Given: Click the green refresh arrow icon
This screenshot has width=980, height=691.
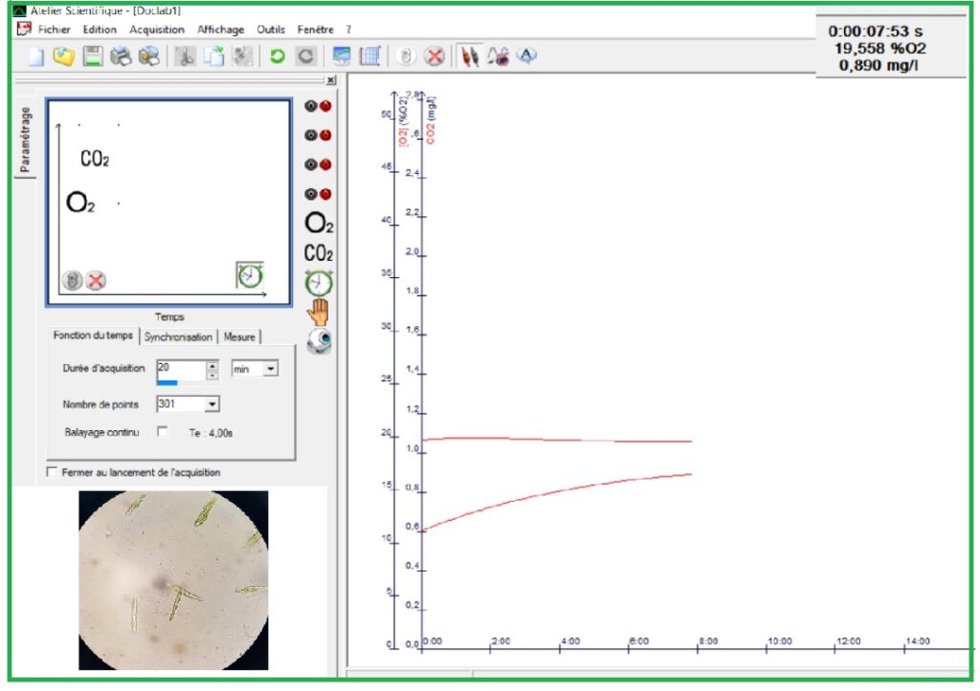Looking at the screenshot, I should 277,56.
